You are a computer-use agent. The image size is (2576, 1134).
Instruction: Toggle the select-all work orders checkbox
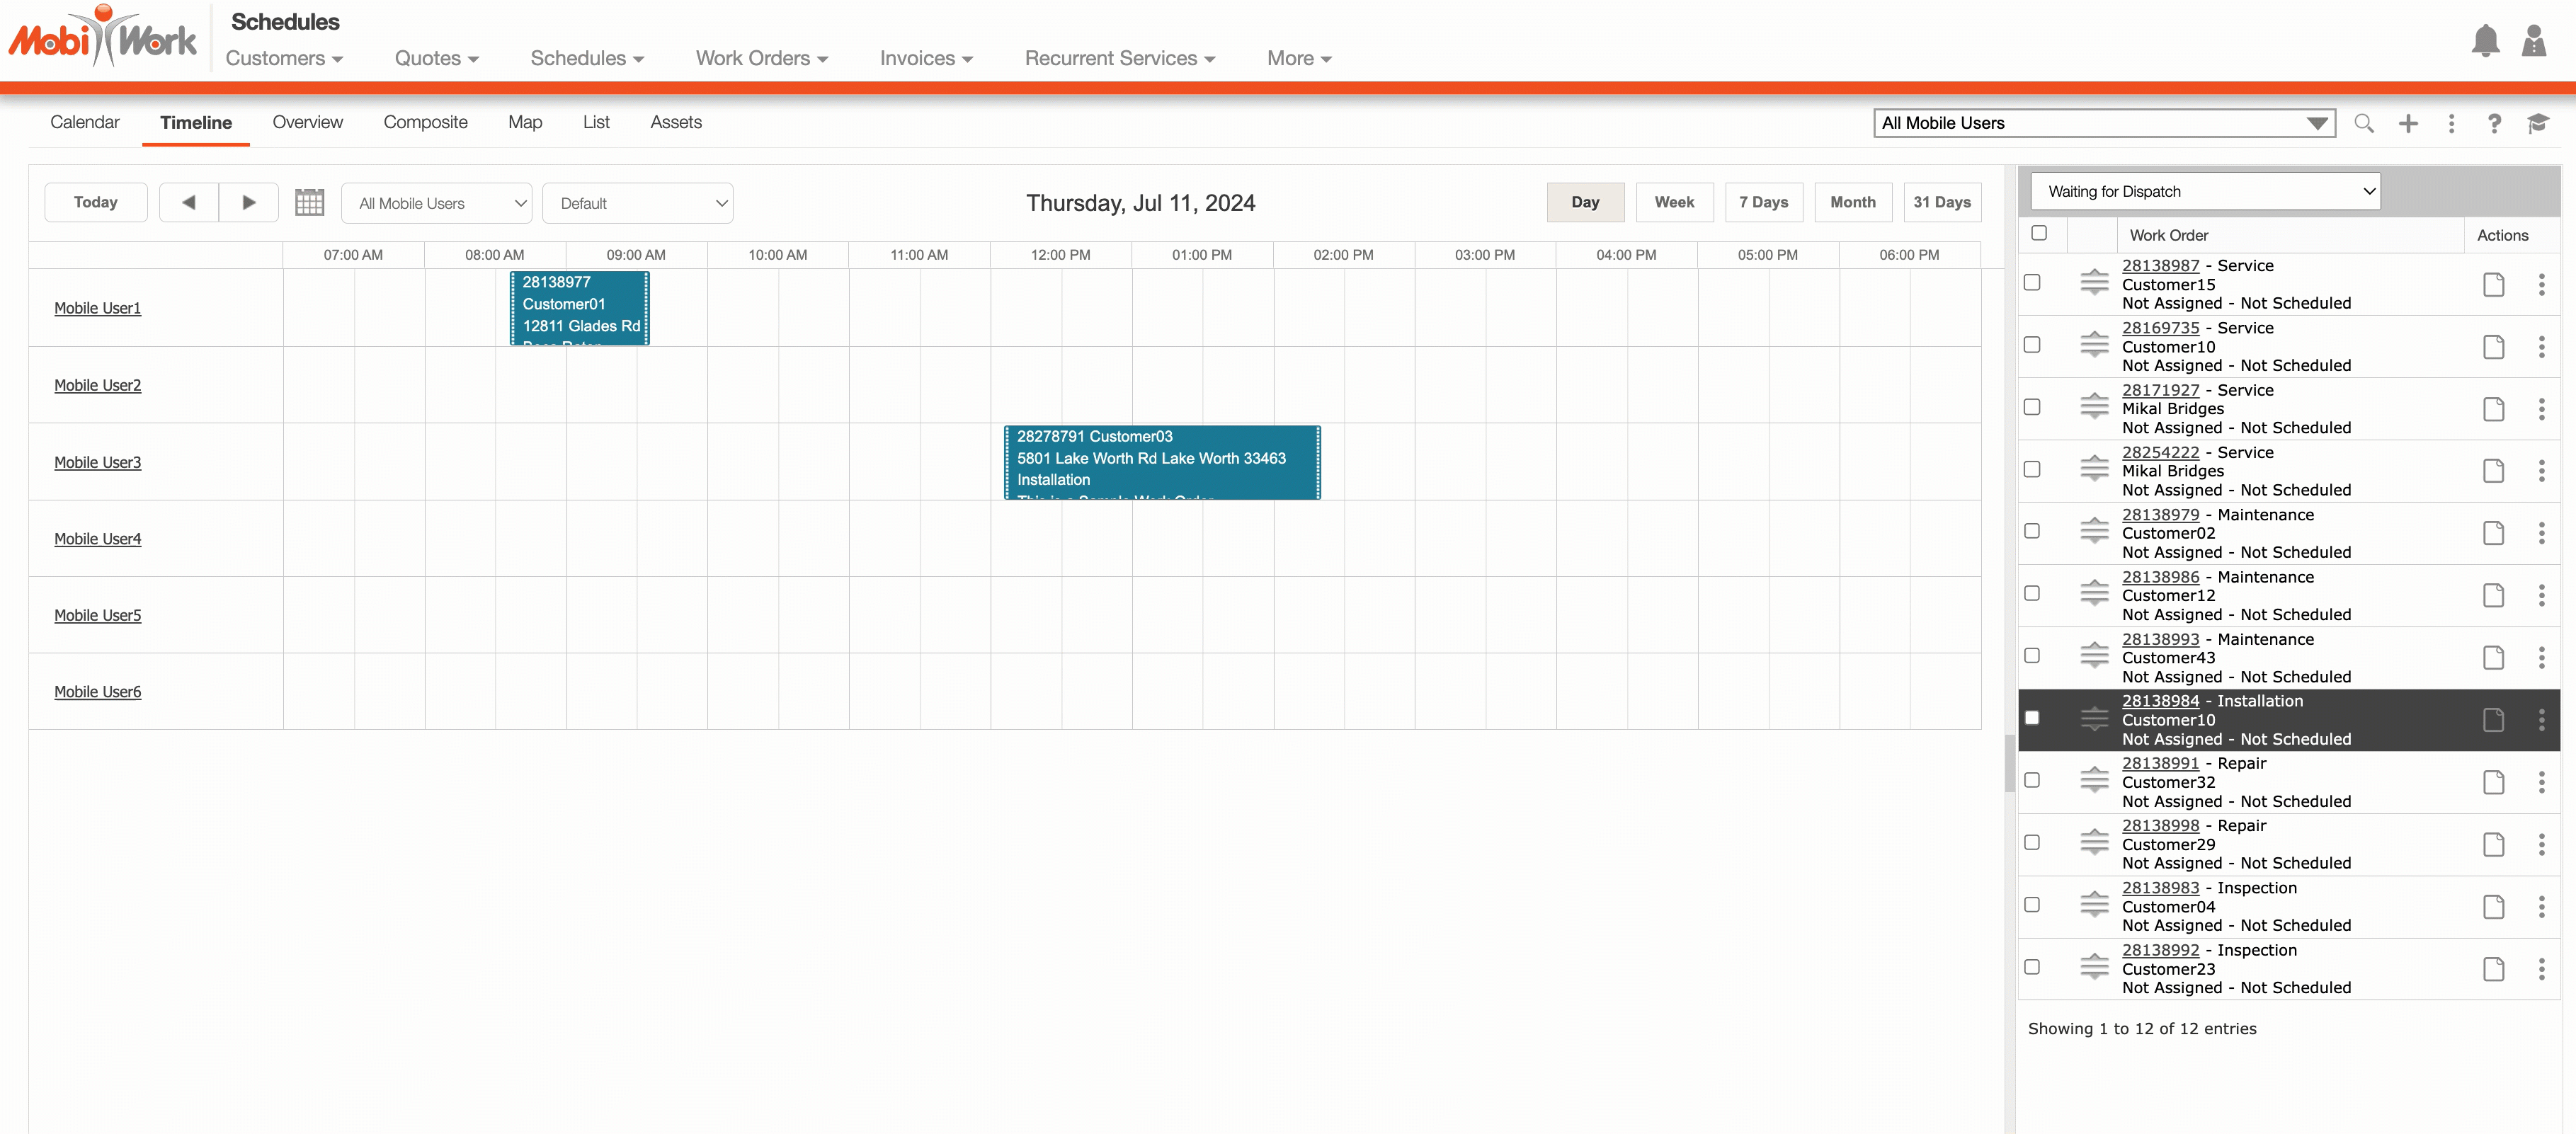[2038, 233]
